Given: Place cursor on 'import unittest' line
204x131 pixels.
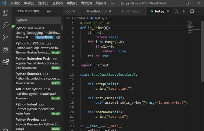Looking at the screenshot, I should point(94,65).
